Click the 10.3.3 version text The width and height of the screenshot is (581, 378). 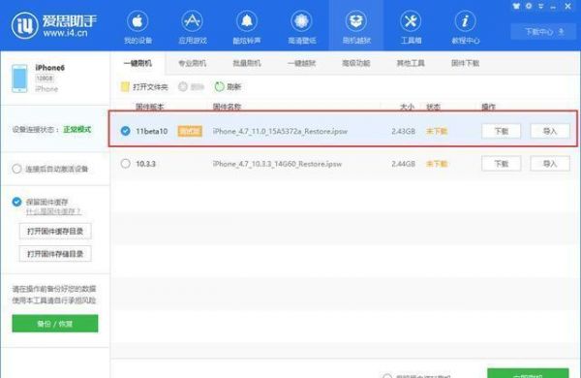(145, 164)
